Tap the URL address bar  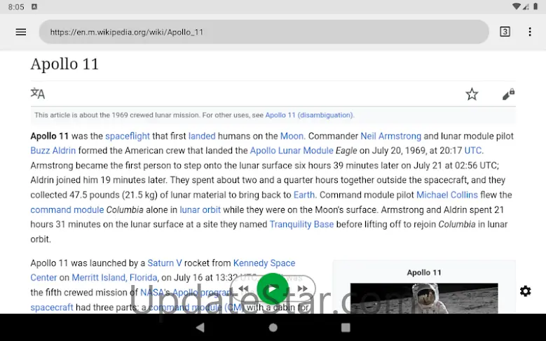pos(264,32)
